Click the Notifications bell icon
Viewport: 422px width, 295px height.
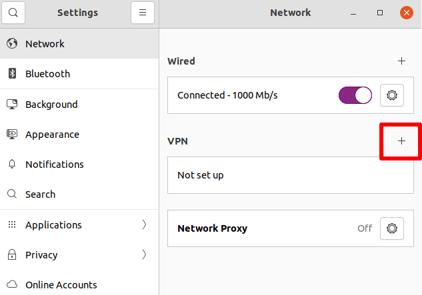pyautogui.click(x=12, y=164)
